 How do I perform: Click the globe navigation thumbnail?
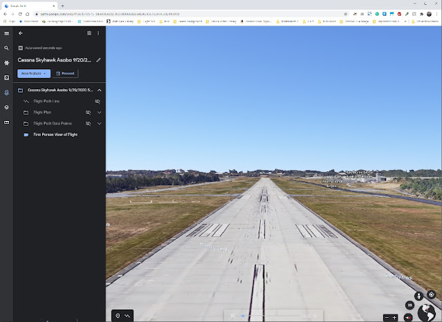pyautogui.click(x=427, y=313)
